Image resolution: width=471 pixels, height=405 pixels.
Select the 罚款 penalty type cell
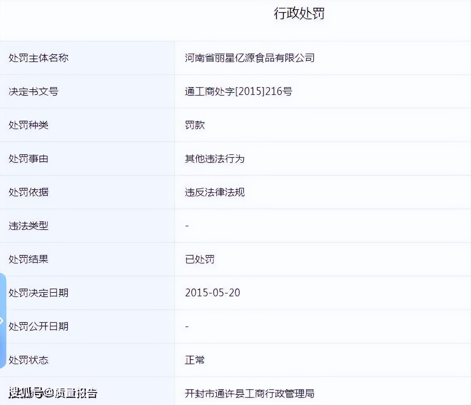[194, 125]
